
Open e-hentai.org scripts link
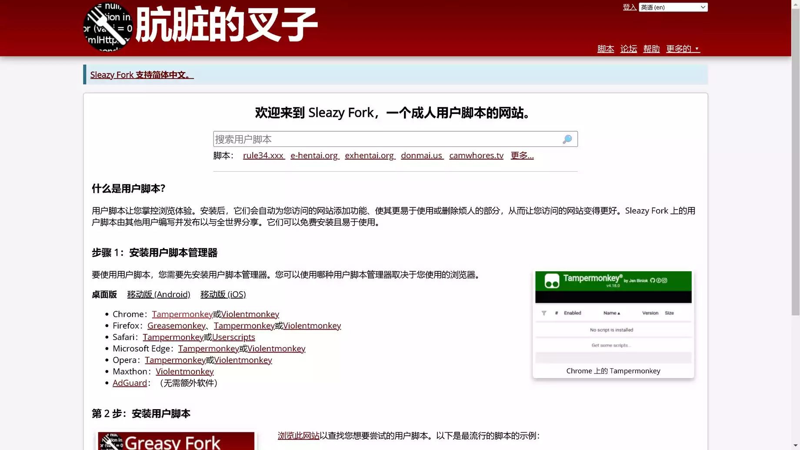[x=315, y=155]
